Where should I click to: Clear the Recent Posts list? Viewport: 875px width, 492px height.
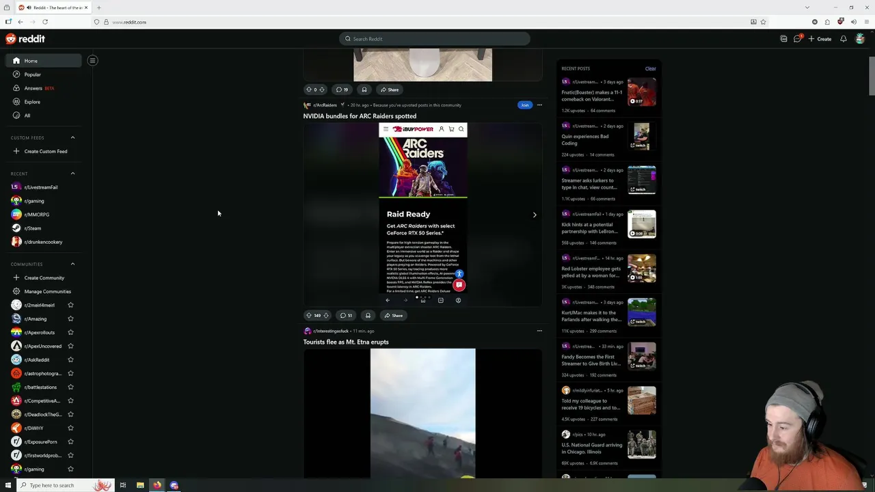pyautogui.click(x=650, y=68)
